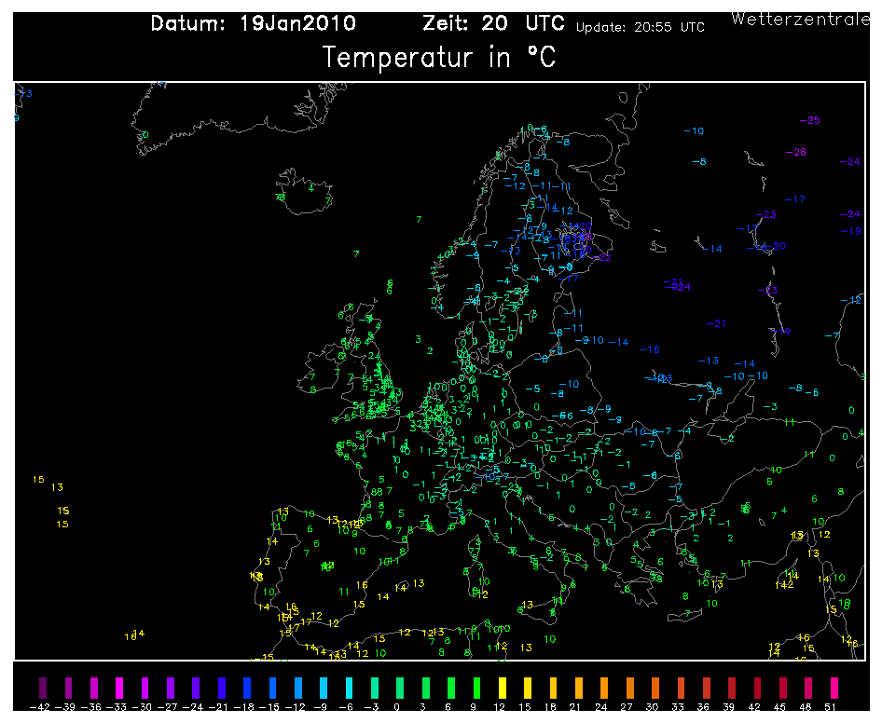This screenshot has height=723, width=882.
Task: Click the 'Datum: 19Jan2010' date text
Action: [x=253, y=23]
